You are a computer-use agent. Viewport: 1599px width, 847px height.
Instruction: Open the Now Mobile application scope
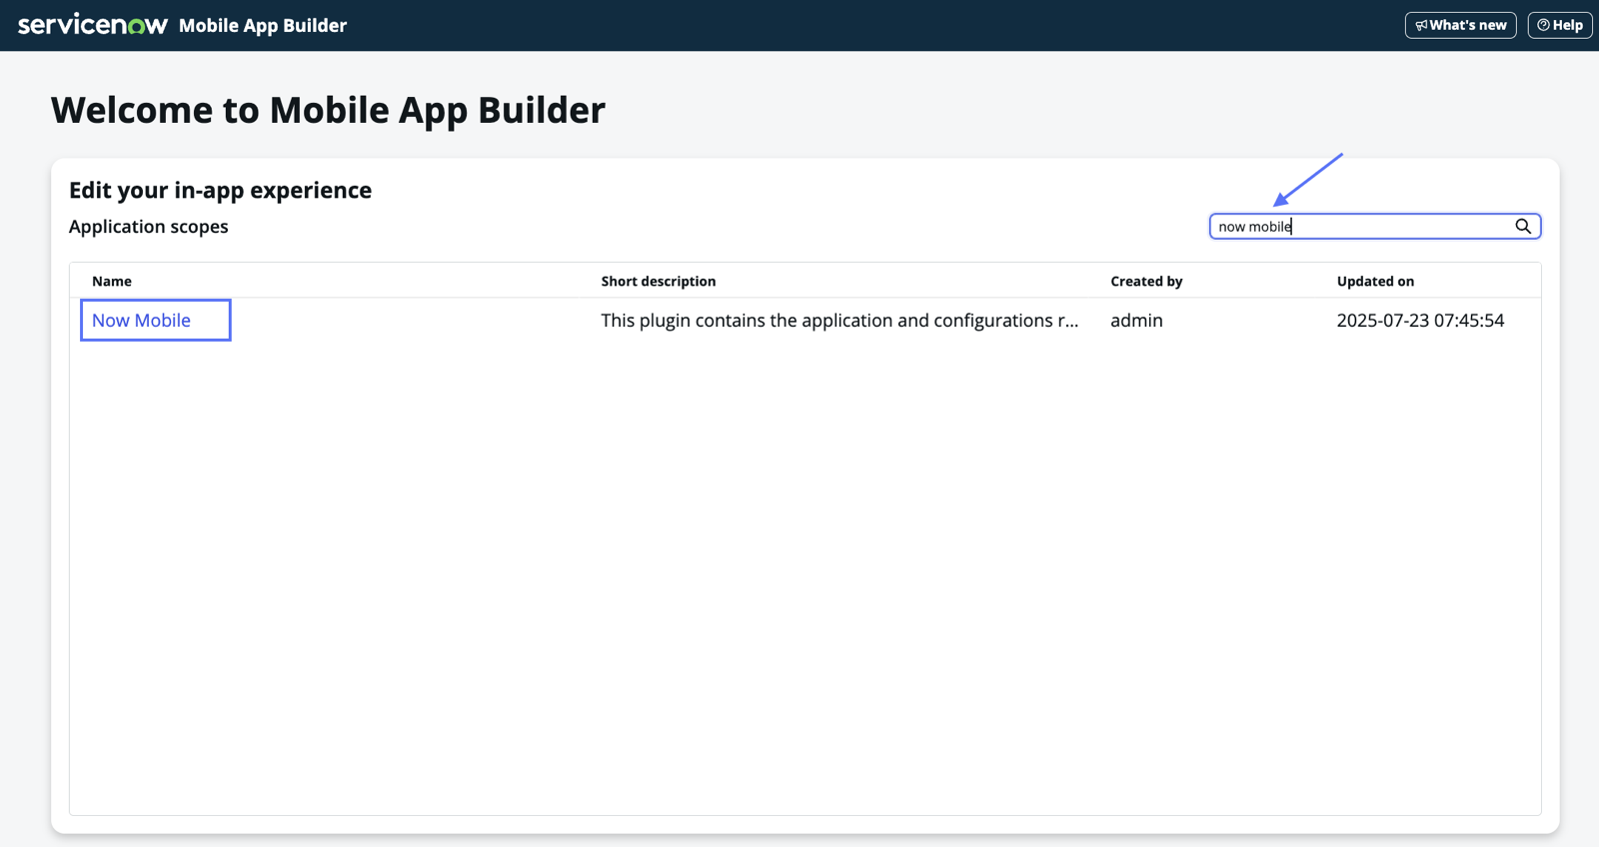(142, 321)
